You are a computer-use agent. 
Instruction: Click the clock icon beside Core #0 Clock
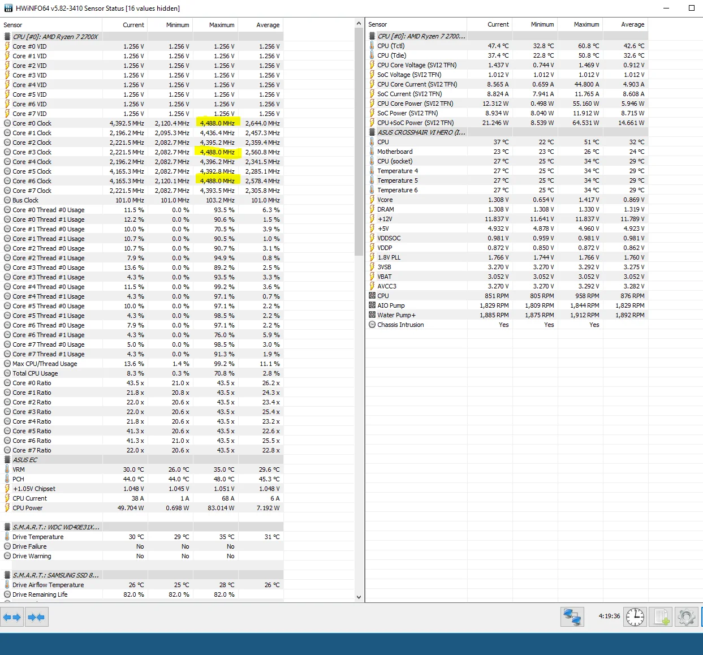(7, 123)
